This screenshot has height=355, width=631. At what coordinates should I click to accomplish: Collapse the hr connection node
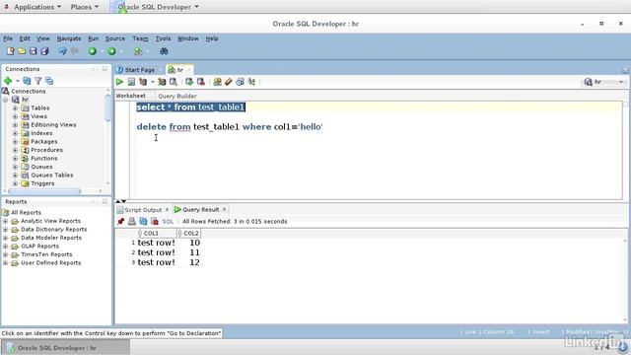click(x=5, y=100)
